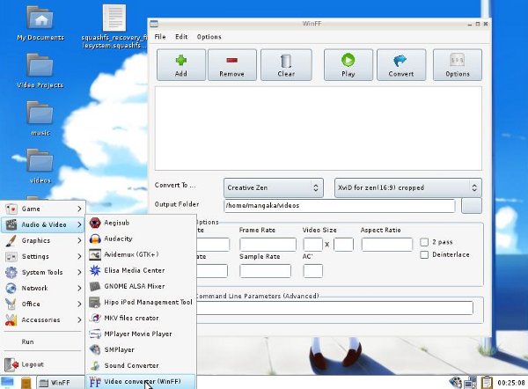Choose Run from the start menu
The image size is (528, 389).
tap(43, 341)
